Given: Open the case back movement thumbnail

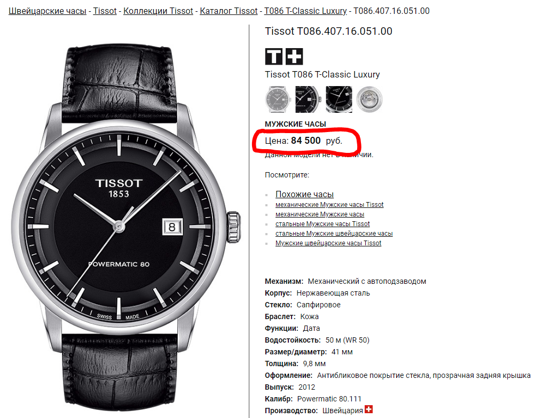Looking at the screenshot, I should point(369,99).
